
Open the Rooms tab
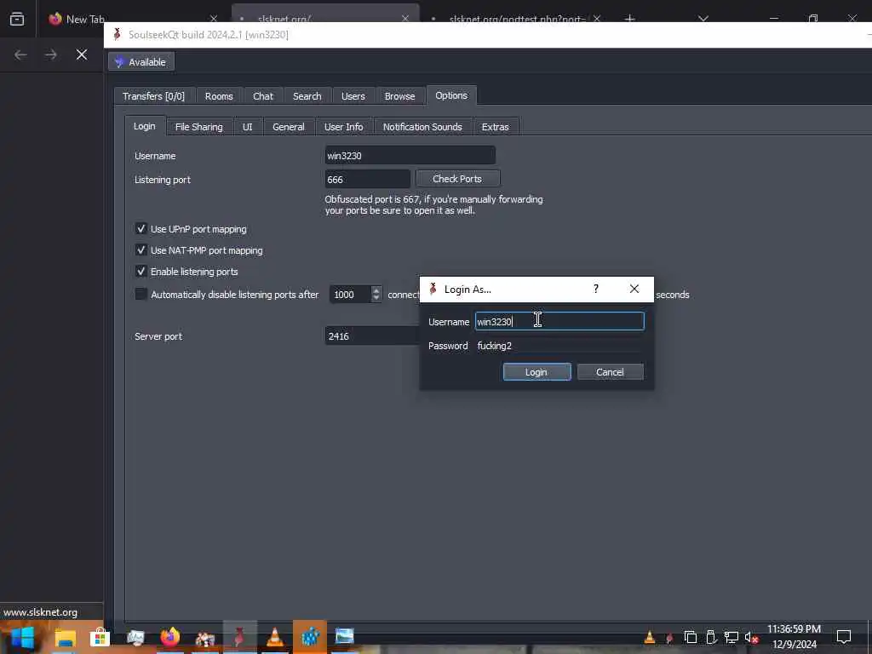[x=219, y=96]
